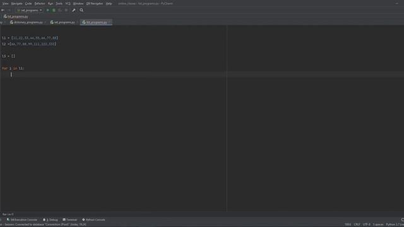Click the caret line:column position in status bar

click(x=348, y=224)
